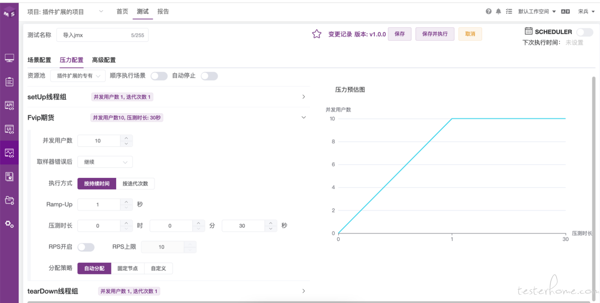600x303 pixels.
Task: Enable the RPS开启 switch
Action: tap(86, 247)
